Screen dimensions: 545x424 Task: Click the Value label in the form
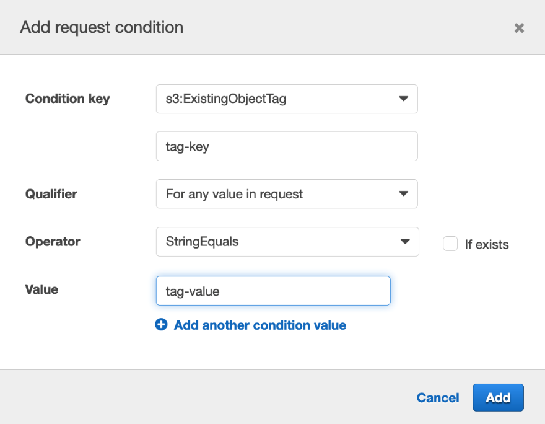click(x=41, y=289)
